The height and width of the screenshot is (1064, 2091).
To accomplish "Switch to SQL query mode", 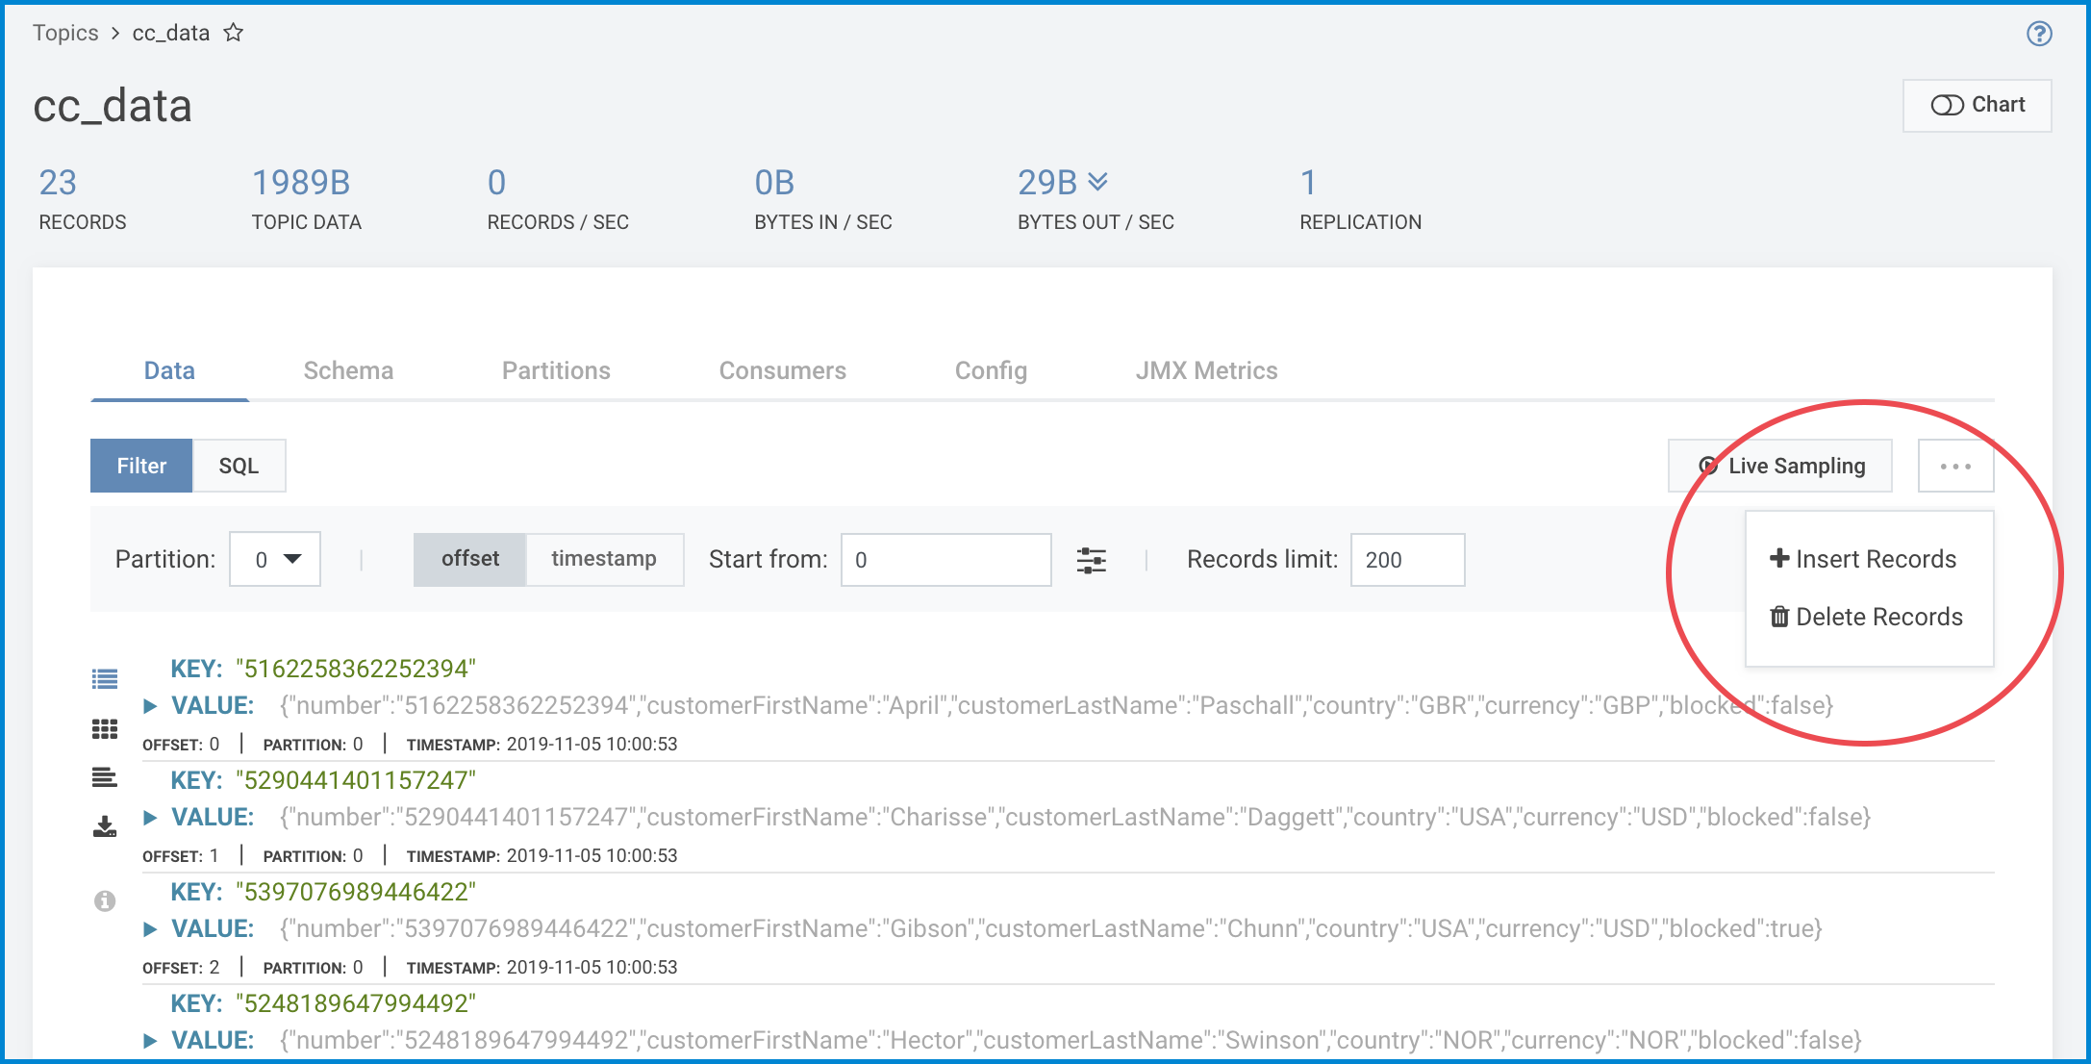I will click(239, 466).
